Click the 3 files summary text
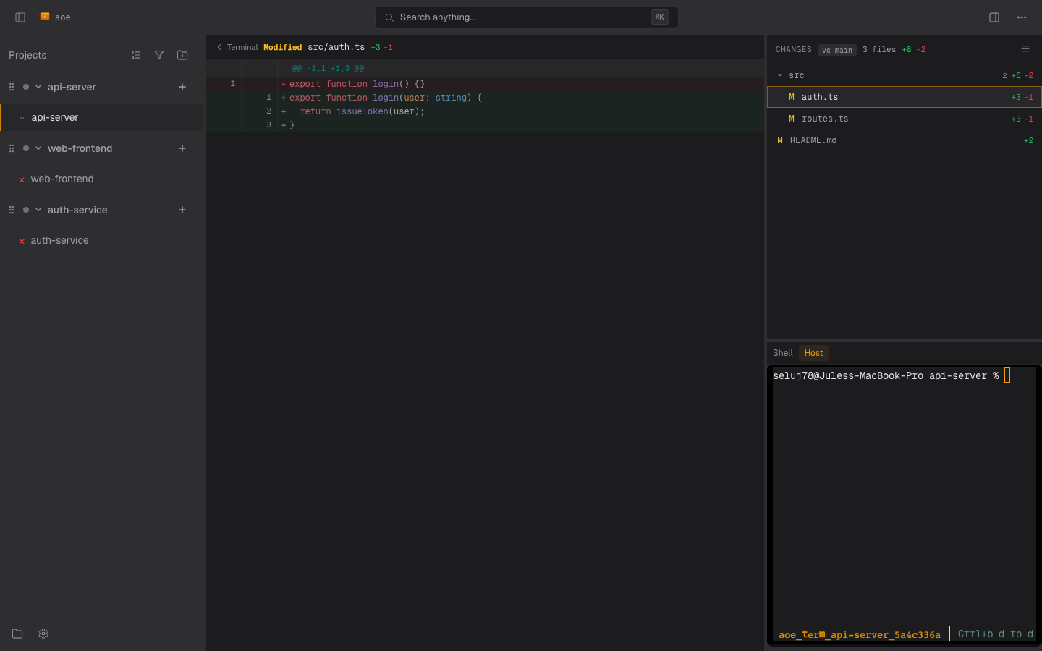Image resolution: width=1042 pixels, height=651 pixels. coord(878,50)
